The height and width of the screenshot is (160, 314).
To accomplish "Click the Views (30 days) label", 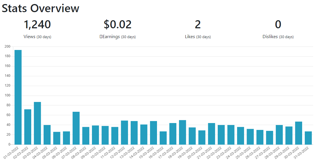I will coord(37,37).
